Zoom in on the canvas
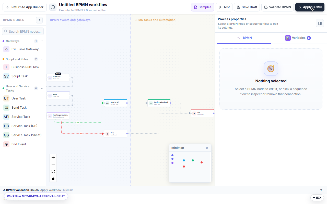 pos(53,158)
